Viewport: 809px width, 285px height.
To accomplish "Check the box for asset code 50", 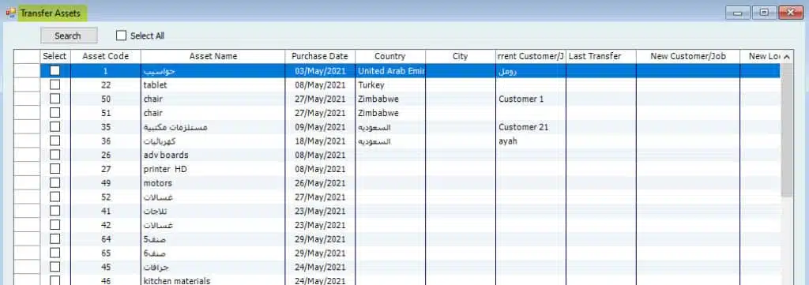I will click(x=55, y=99).
